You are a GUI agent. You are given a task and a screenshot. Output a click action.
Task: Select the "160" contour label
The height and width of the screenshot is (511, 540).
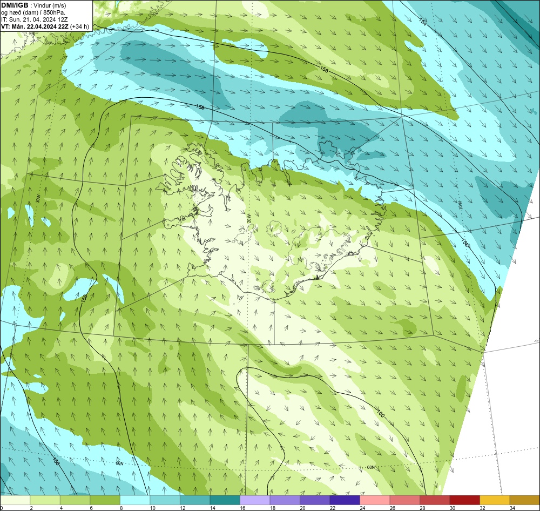click(x=381, y=413)
